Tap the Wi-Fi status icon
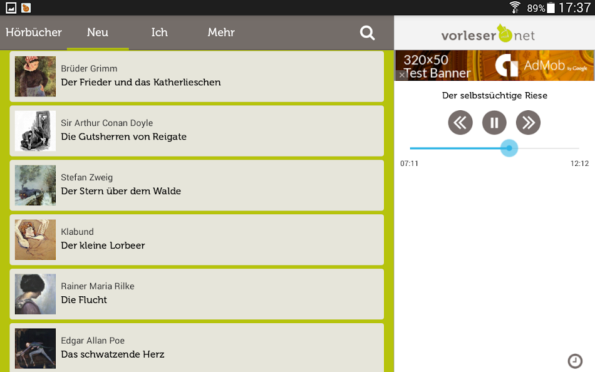The image size is (595, 372). pyautogui.click(x=515, y=8)
